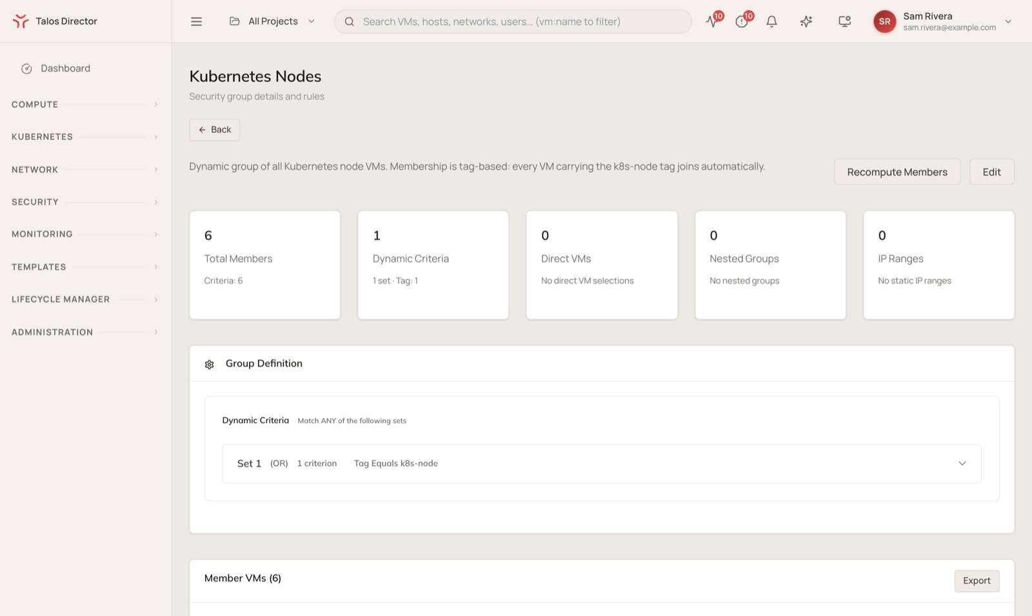Open the AI sparkle assistant icon
The height and width of the screenshot is (616, 1032).
point(806,21)
